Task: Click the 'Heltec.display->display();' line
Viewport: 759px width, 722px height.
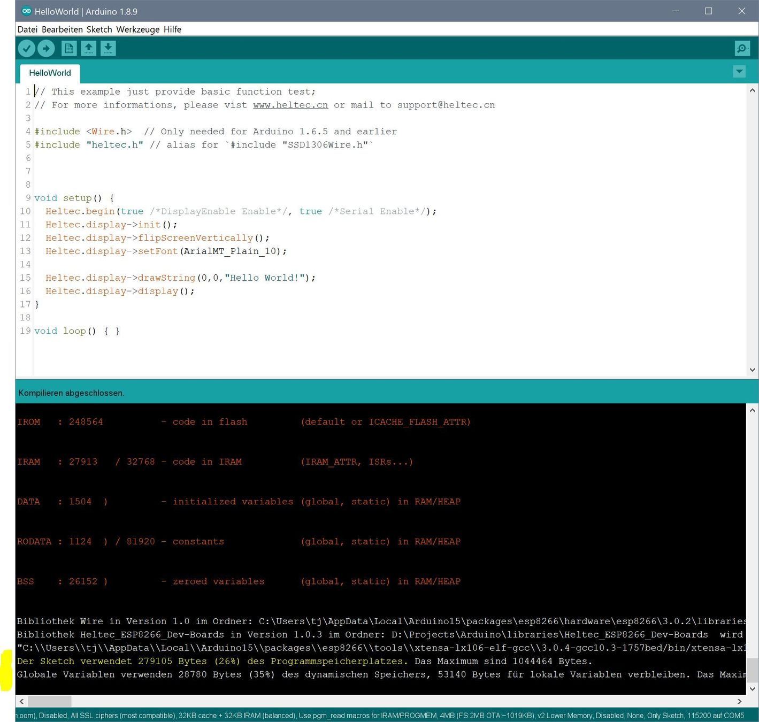Action: click(120, 291)
